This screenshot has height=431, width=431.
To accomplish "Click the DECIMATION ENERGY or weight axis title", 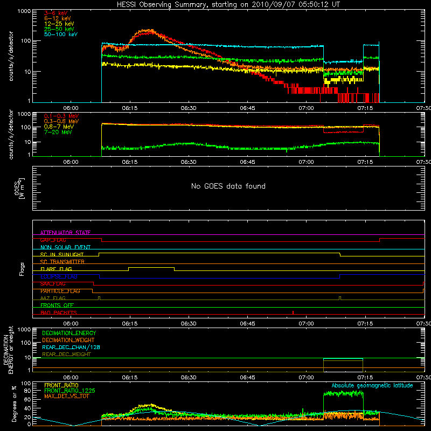I will tap(9, 350).
